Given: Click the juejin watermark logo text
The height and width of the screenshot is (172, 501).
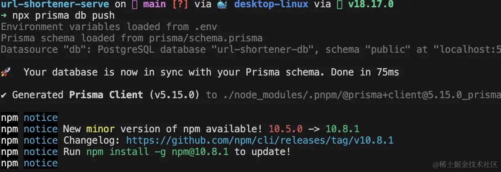Looking at the screenshot, I should (464, 164).
